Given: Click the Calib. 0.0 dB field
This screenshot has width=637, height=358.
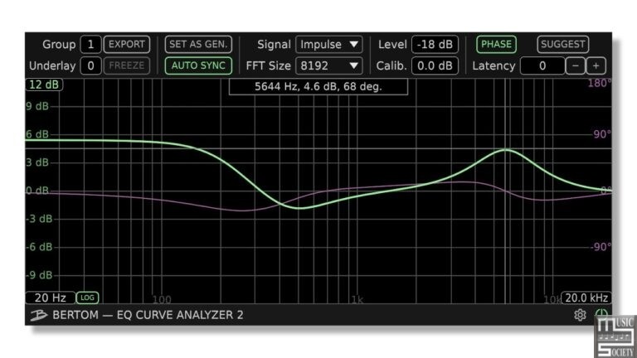Looking at the screenshot, I should pos(435,65).
